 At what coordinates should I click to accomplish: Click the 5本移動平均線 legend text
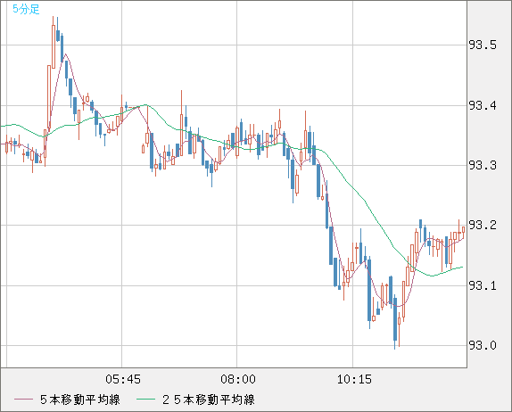[x=80, y=400]
